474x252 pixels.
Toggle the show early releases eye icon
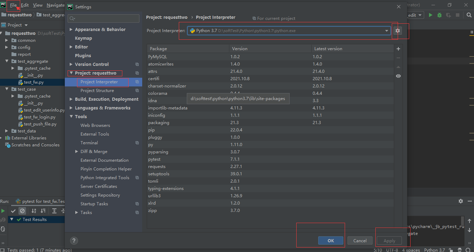point(398,76)
